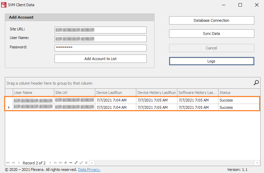Close the SVM Client Data window

pyautogui.click(x=257, y=5)
